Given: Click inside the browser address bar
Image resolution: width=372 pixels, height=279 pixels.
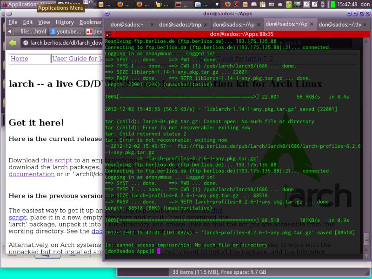Looking at the screenshot, I should 65,42.
